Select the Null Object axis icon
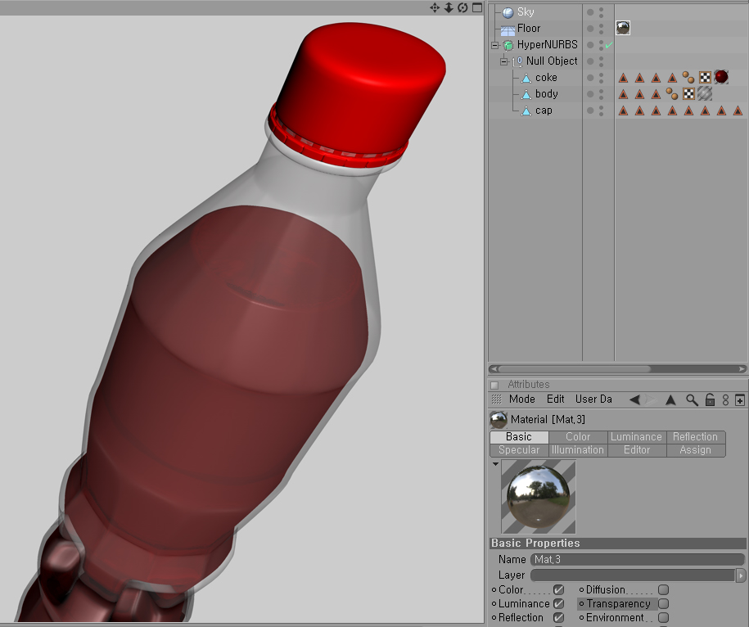Image resolution: width=749 pixels, height=627 pixels. point(517,61)
